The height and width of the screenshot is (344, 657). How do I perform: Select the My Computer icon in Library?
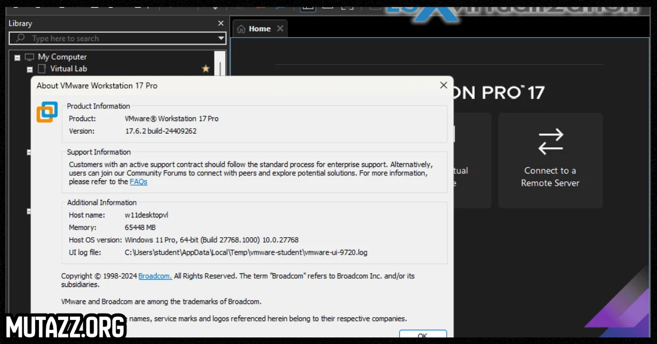30,56
